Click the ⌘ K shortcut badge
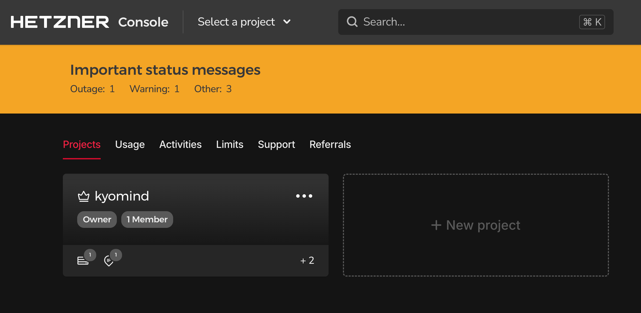The height and width of the screenshot is (313, 641). tap(592, 22)
